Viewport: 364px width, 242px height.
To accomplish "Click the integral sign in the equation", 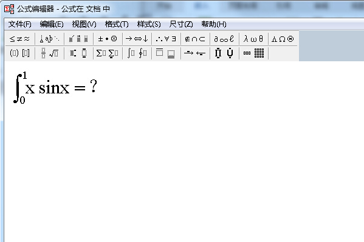I will [17, 88].
